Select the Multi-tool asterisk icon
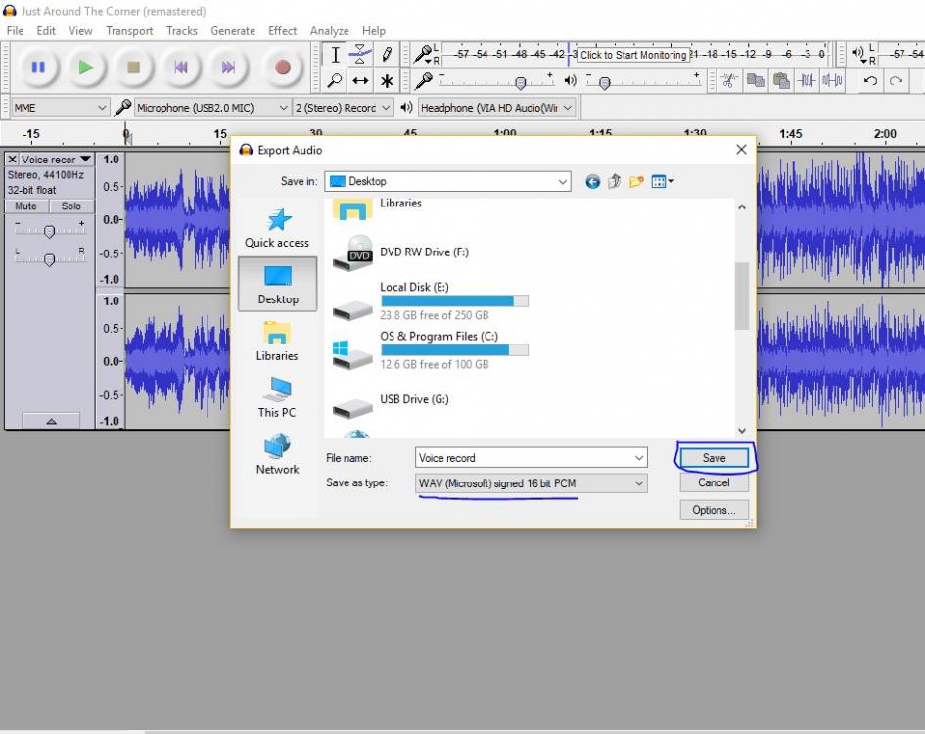Image resolution: width=925 pixels, height=734 pixels. pos(387,81)
